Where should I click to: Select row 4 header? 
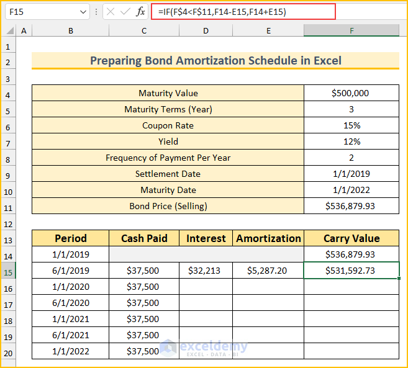[x=7, y=93]
